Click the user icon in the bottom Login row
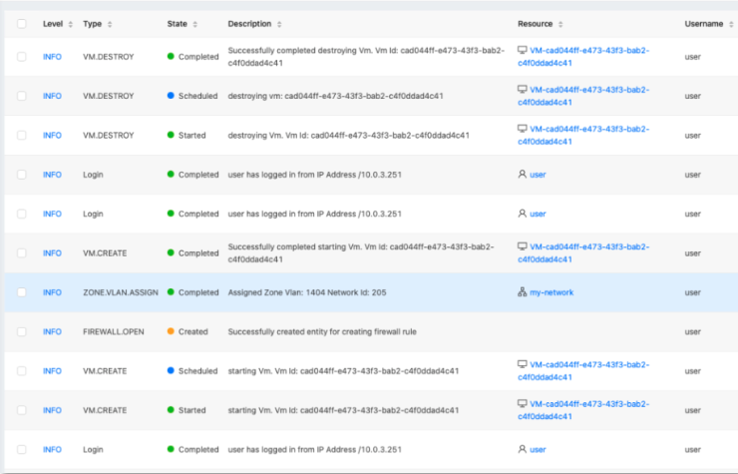 click(x=522, y=449)
